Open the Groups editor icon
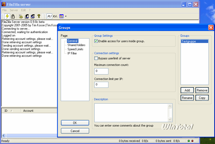The height and width of the screenshot is (144, 215). (33, 16)
